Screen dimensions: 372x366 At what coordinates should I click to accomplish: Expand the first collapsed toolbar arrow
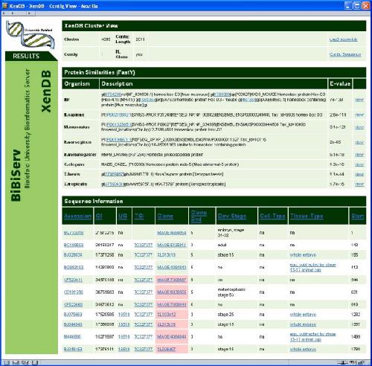4,13
